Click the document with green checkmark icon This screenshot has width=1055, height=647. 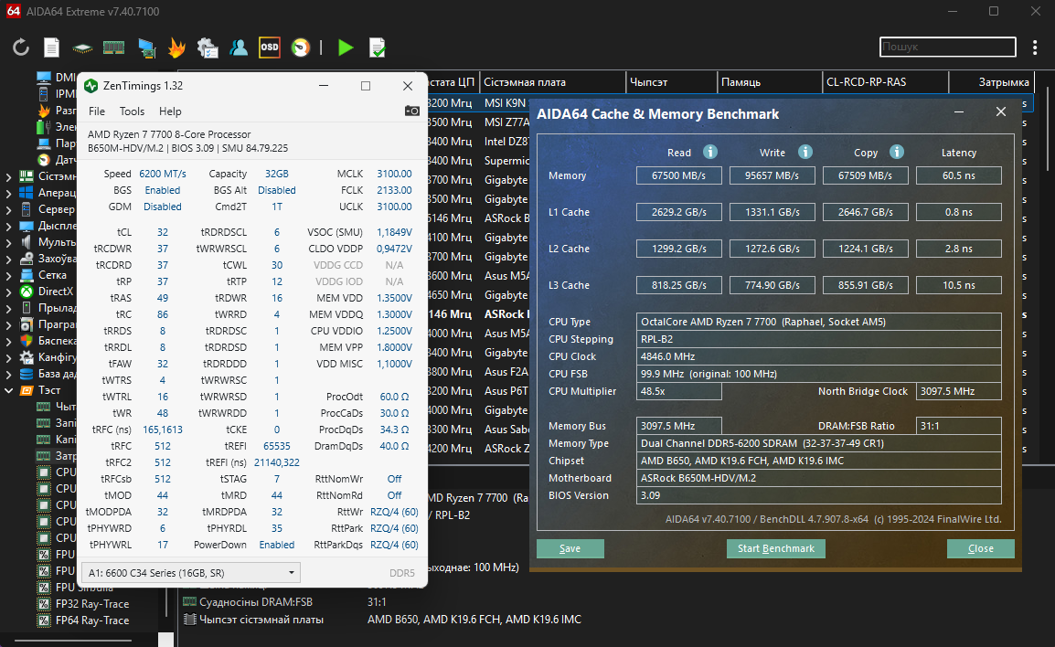coord(378,48)
